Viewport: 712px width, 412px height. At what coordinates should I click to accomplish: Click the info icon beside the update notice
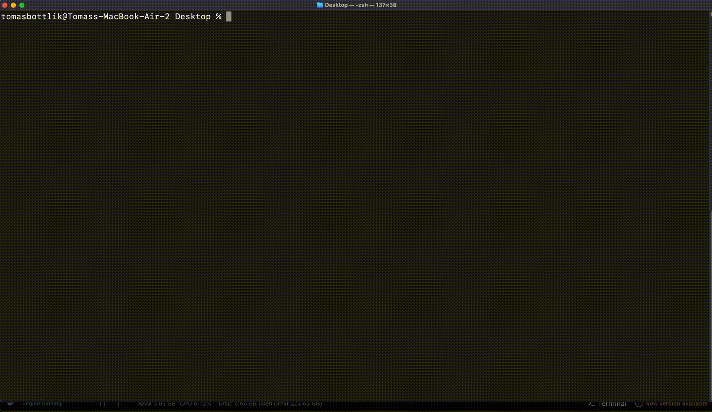pos(639,403)
